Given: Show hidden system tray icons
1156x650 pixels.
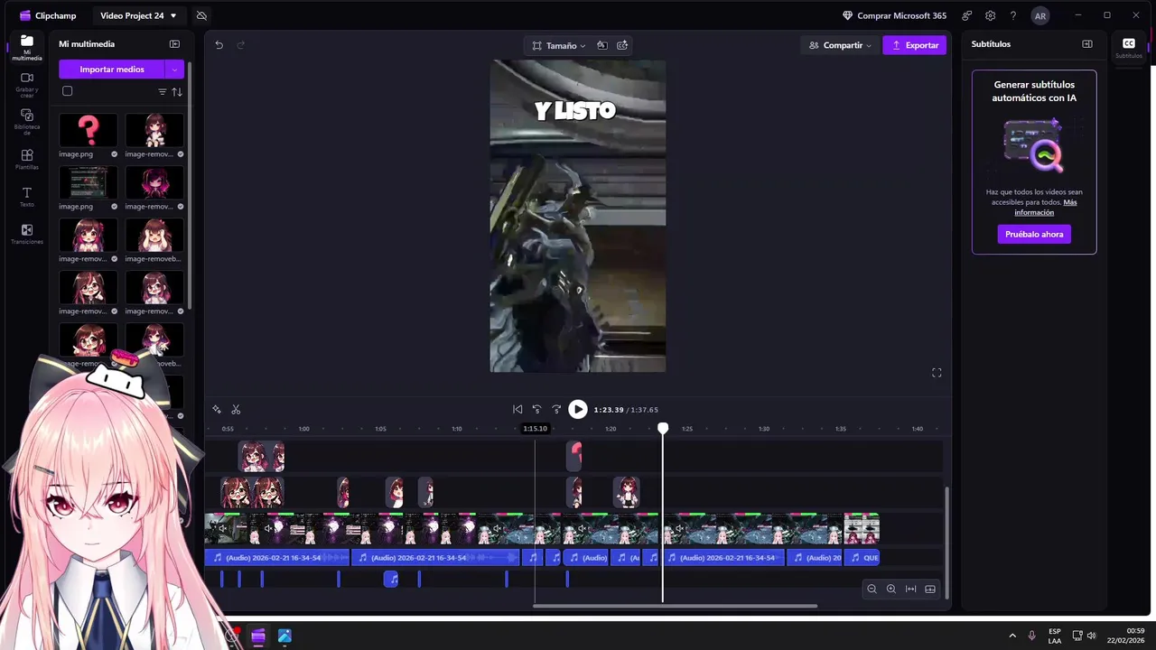Looking at the screenshot, I should pyautogui.click(x=1012, y=636).
